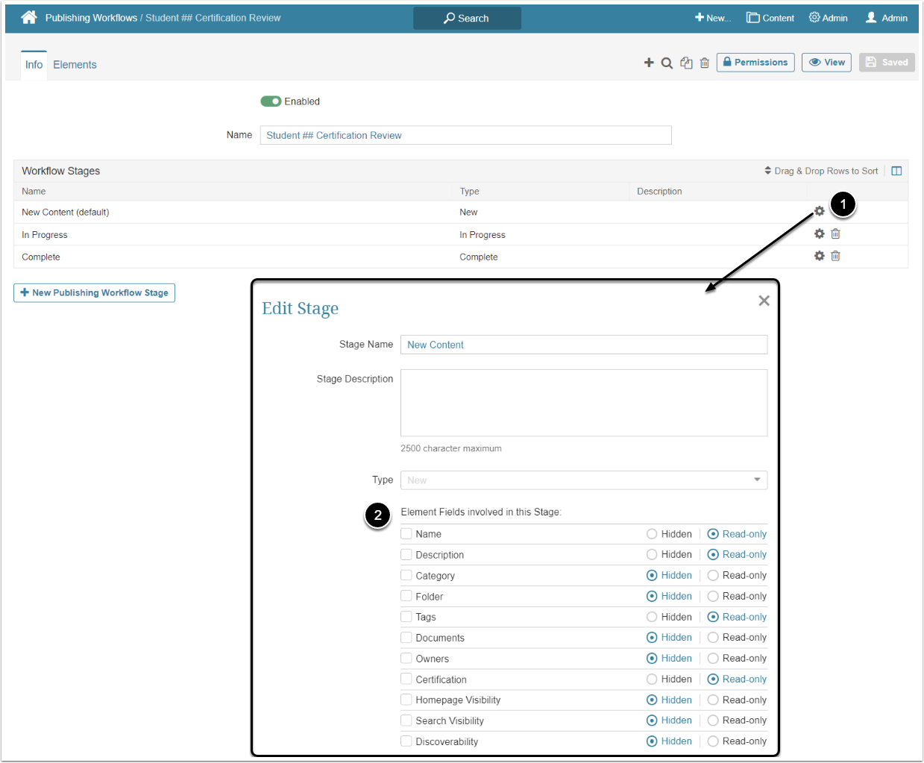Toggle column layout icon in Workflow Stages
This screenshot has width=924, height=763.
(x=896, y=171)
